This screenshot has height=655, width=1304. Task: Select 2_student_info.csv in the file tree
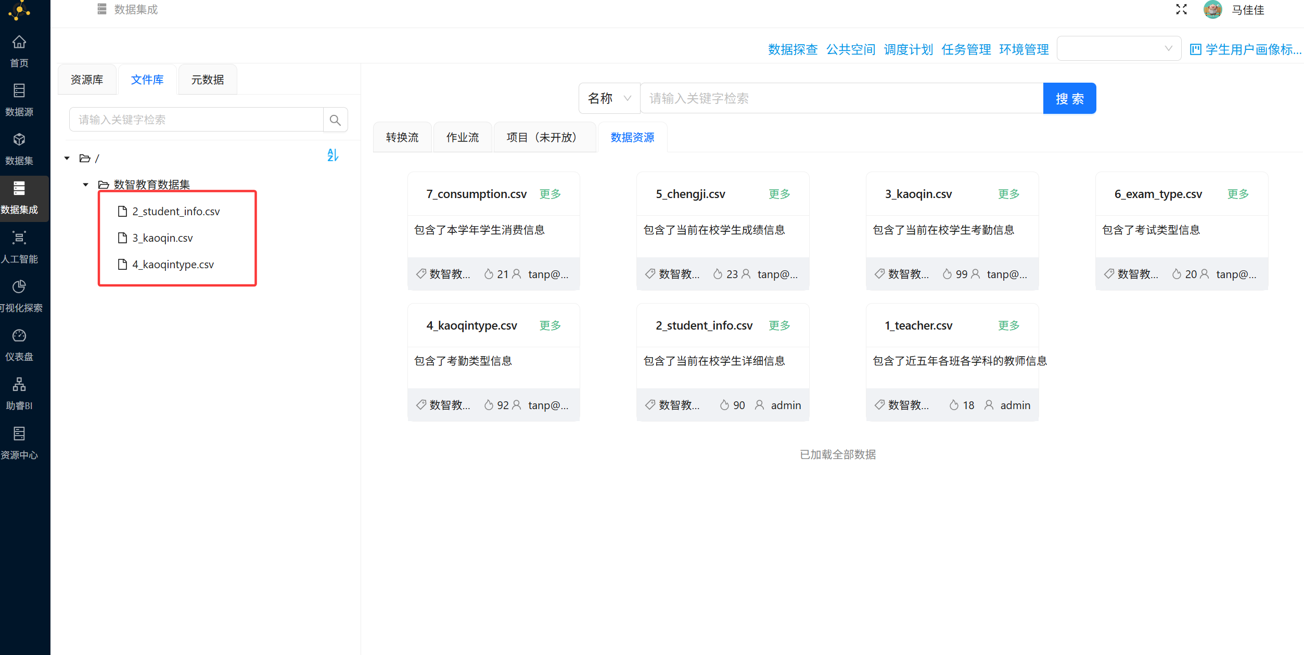pos(176,211)
